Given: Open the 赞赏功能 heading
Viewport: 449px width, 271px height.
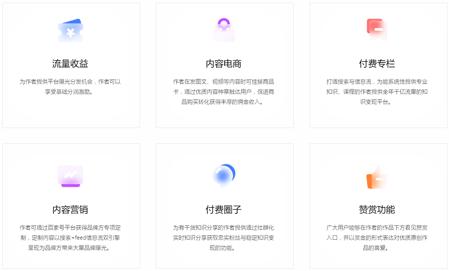Looking at the screenshot, I should click(x=377, y=210).
